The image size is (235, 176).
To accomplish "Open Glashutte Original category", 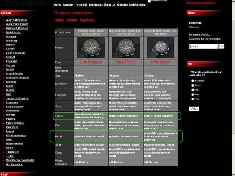I will click(17, 78).
